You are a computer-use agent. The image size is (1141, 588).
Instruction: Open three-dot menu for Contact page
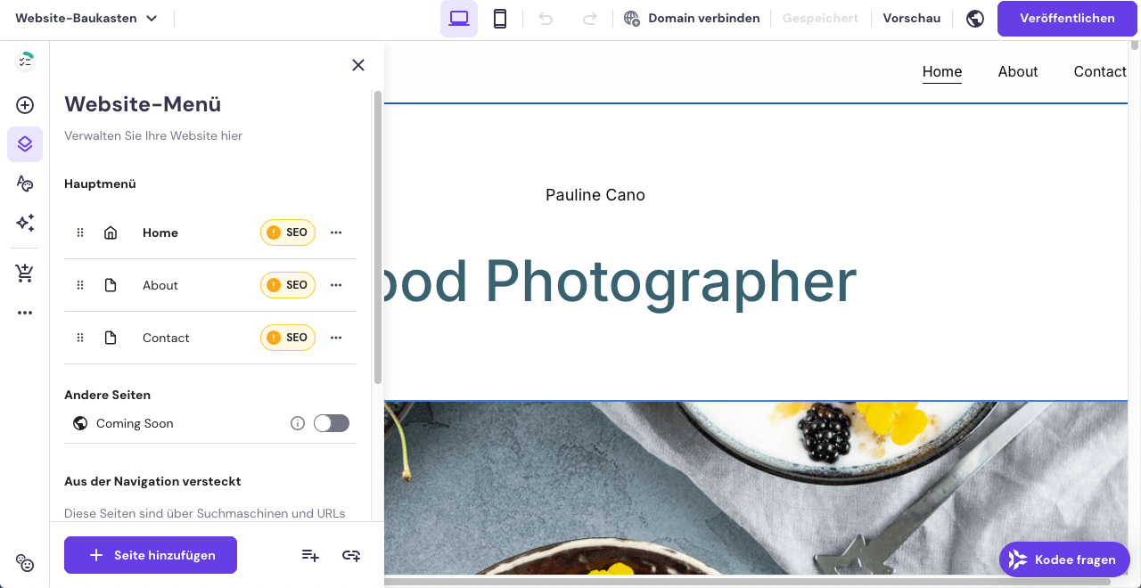[336, 338]
